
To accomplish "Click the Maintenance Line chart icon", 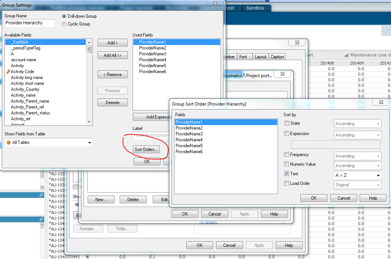I will pos(346,55).
